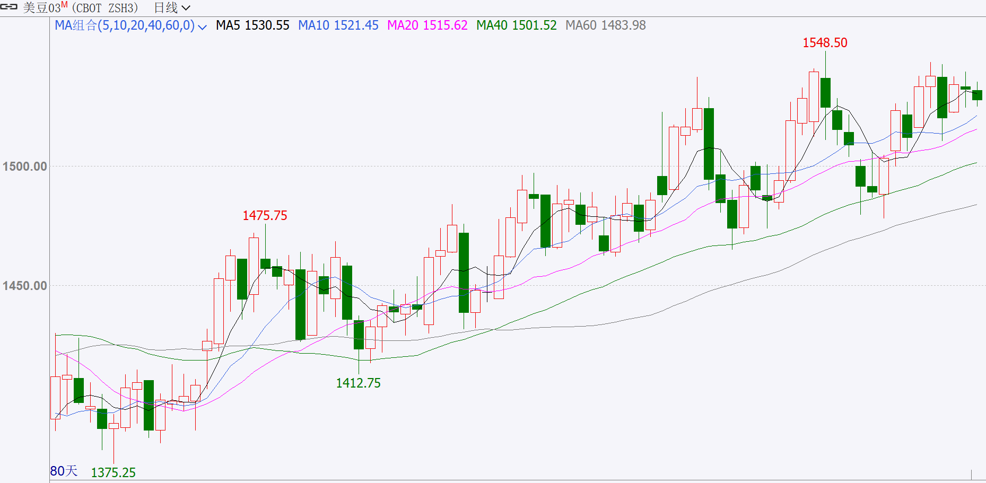Click the 1500.00 price axis label

25,166
